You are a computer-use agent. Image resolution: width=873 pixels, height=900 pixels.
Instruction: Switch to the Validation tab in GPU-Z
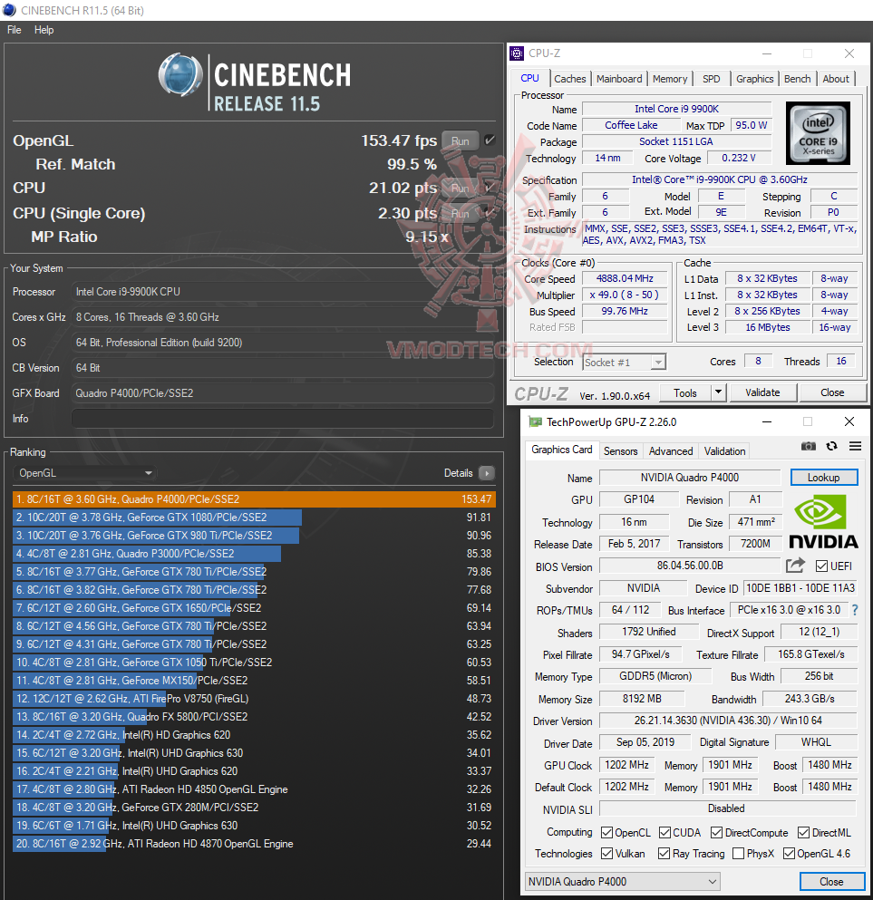click(725, 451)
